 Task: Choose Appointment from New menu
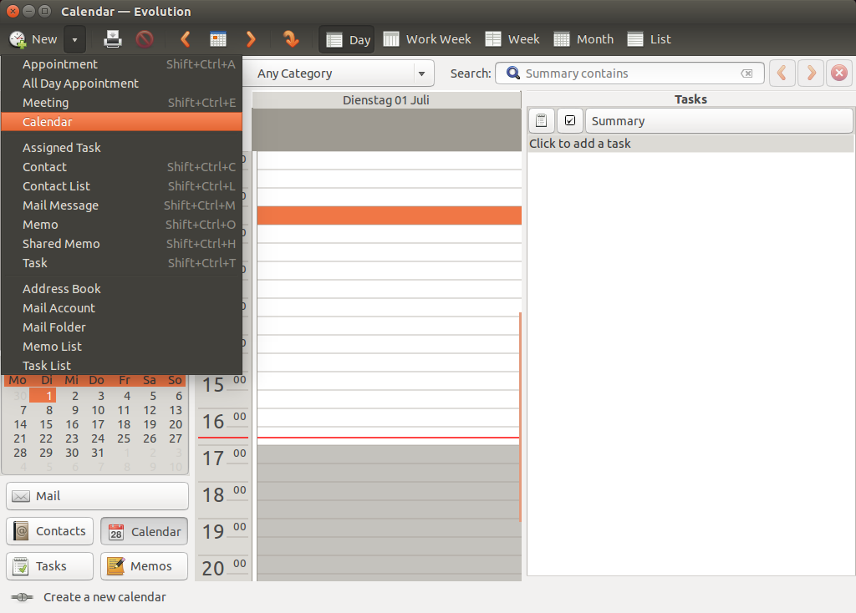tap(121, 64)
